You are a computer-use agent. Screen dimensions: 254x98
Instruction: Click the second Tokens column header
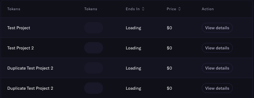pyautogui.click(x=91, y=9)
